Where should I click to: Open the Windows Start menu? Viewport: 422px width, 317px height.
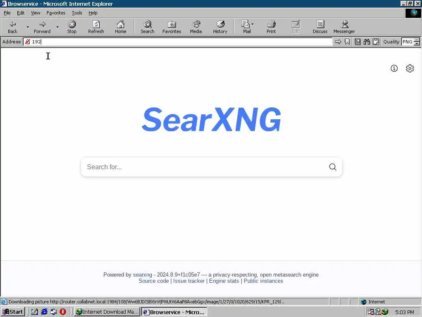(13, 312)
